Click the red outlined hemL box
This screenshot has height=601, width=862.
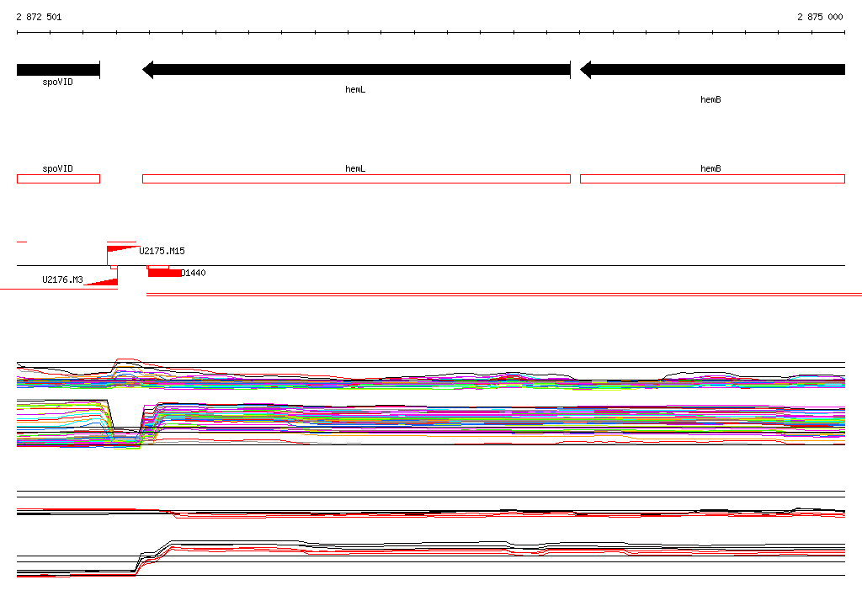point(356,178)
